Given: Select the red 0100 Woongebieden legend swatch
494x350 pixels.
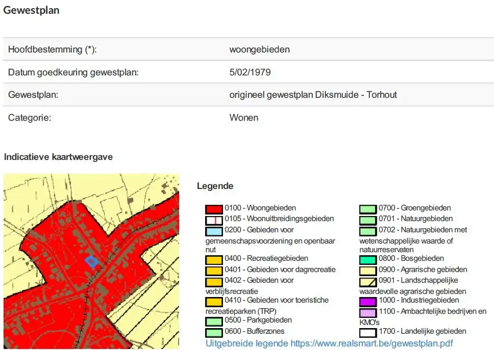Looking at the screenshot, I should (213, 208).
